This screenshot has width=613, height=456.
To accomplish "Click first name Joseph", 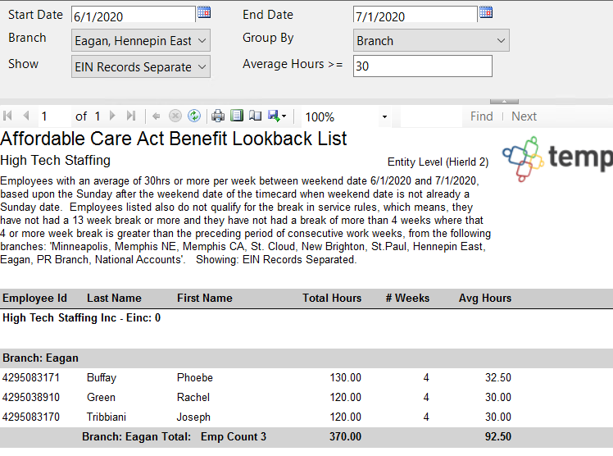I will [x=193, y=417].
